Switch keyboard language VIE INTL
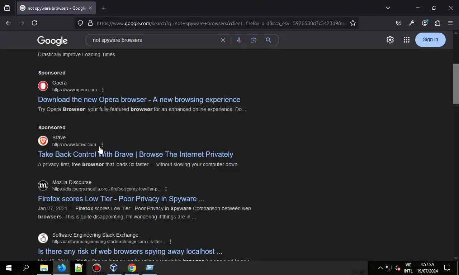459x275 pixels. click(x=408, y=268)
